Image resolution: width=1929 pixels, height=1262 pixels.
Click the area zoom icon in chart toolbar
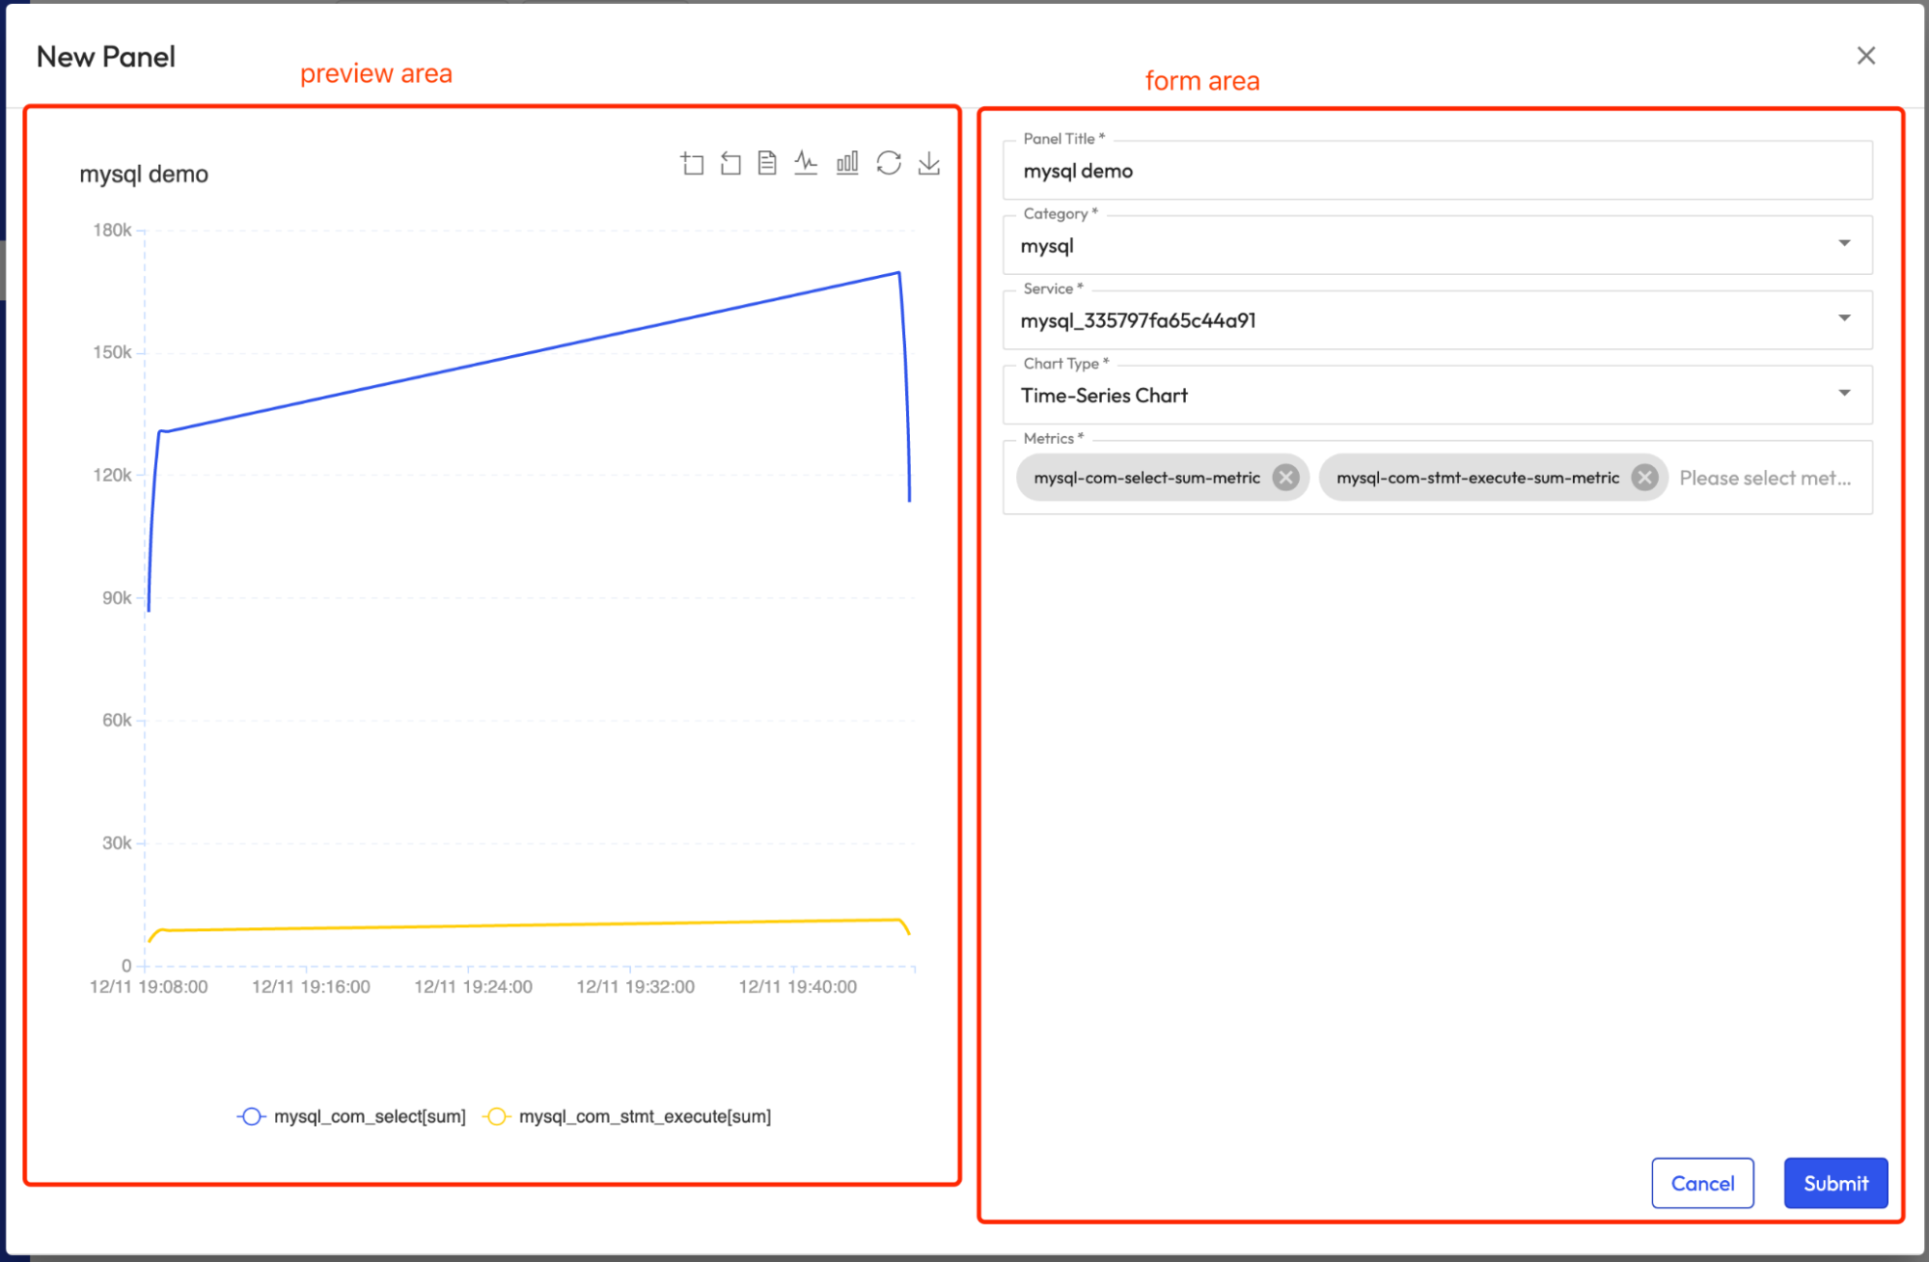coord(692,163)
